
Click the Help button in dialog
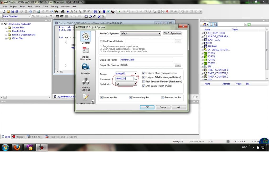click(x=179, y=107)
